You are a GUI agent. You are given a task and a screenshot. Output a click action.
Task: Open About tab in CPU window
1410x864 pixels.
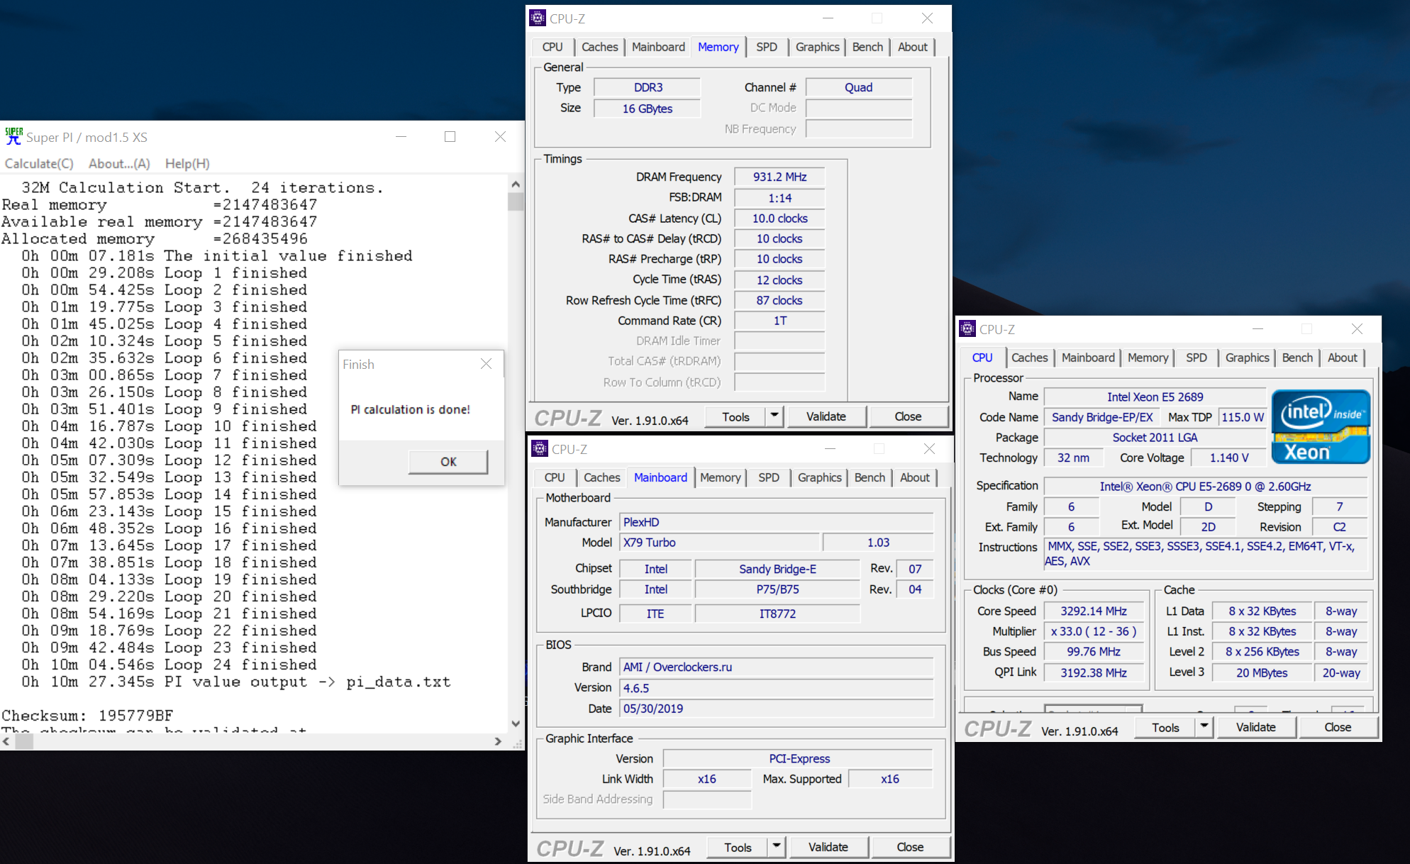(x=1342, y=358)
